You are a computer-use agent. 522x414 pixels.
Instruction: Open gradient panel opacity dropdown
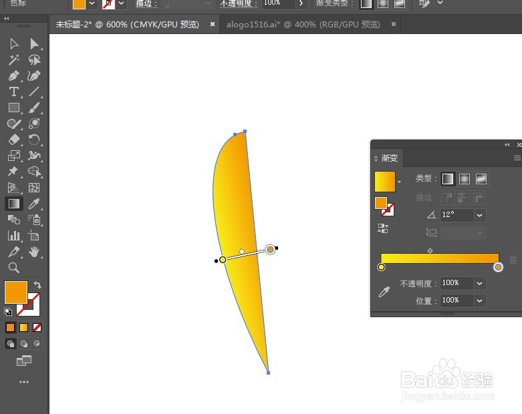(x=479, y=283)
